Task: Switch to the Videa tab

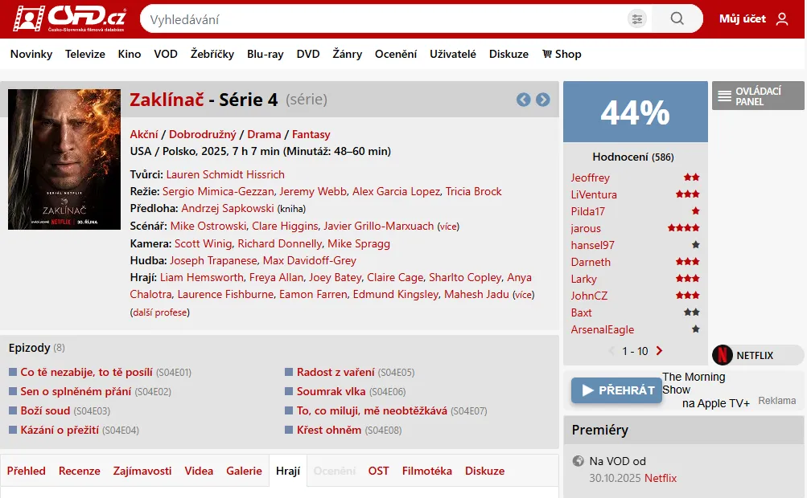Action: 199,471
